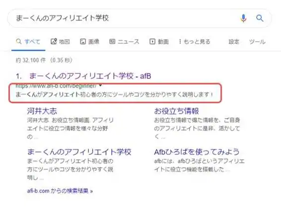The width and height of the screenshot is (281, 208).
Task: Switch to the 動画 tab
Action: coord(159,42)
